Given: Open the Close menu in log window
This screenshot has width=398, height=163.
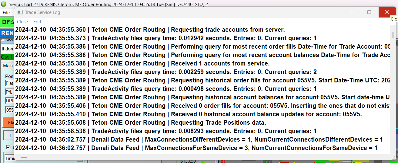Looking at the screenshot, I should (22, 22).
